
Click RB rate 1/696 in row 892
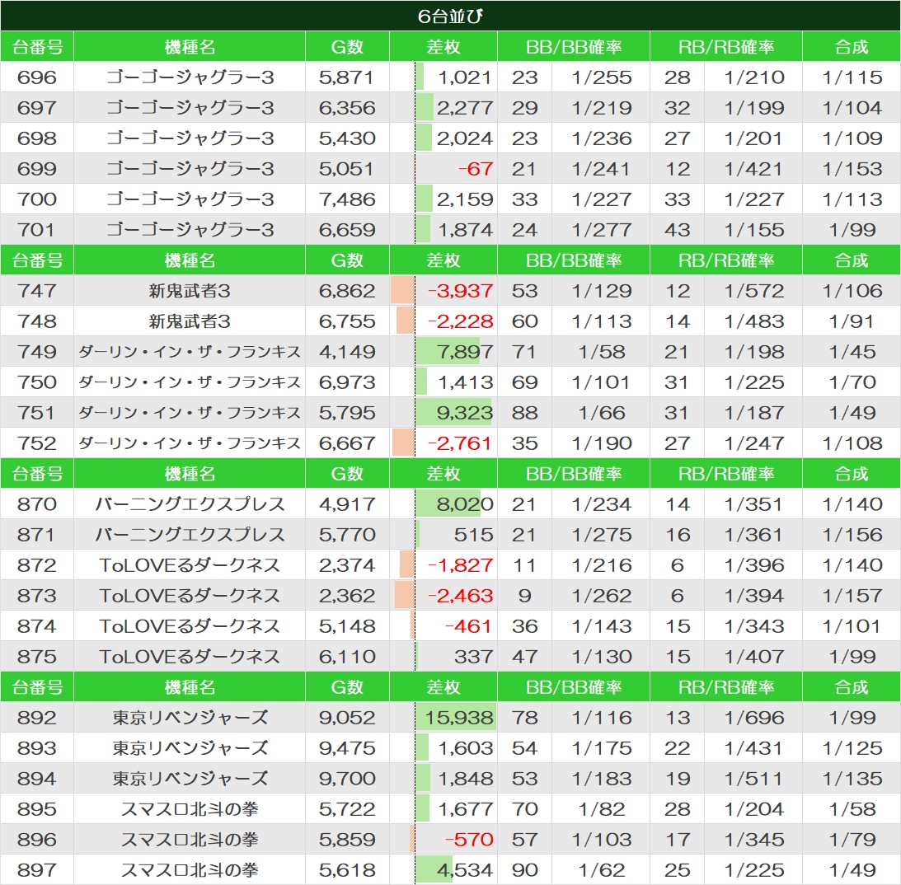pyautogui.click(x=754, y=717)
